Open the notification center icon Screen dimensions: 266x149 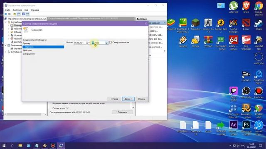coord(261,146)
